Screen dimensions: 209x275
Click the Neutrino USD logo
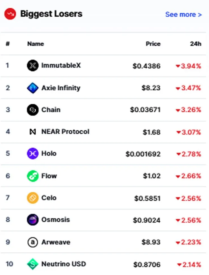click(33, 264)
